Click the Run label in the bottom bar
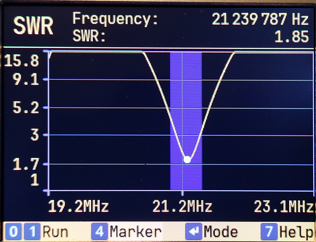316x242 pixels. point(55,232)
